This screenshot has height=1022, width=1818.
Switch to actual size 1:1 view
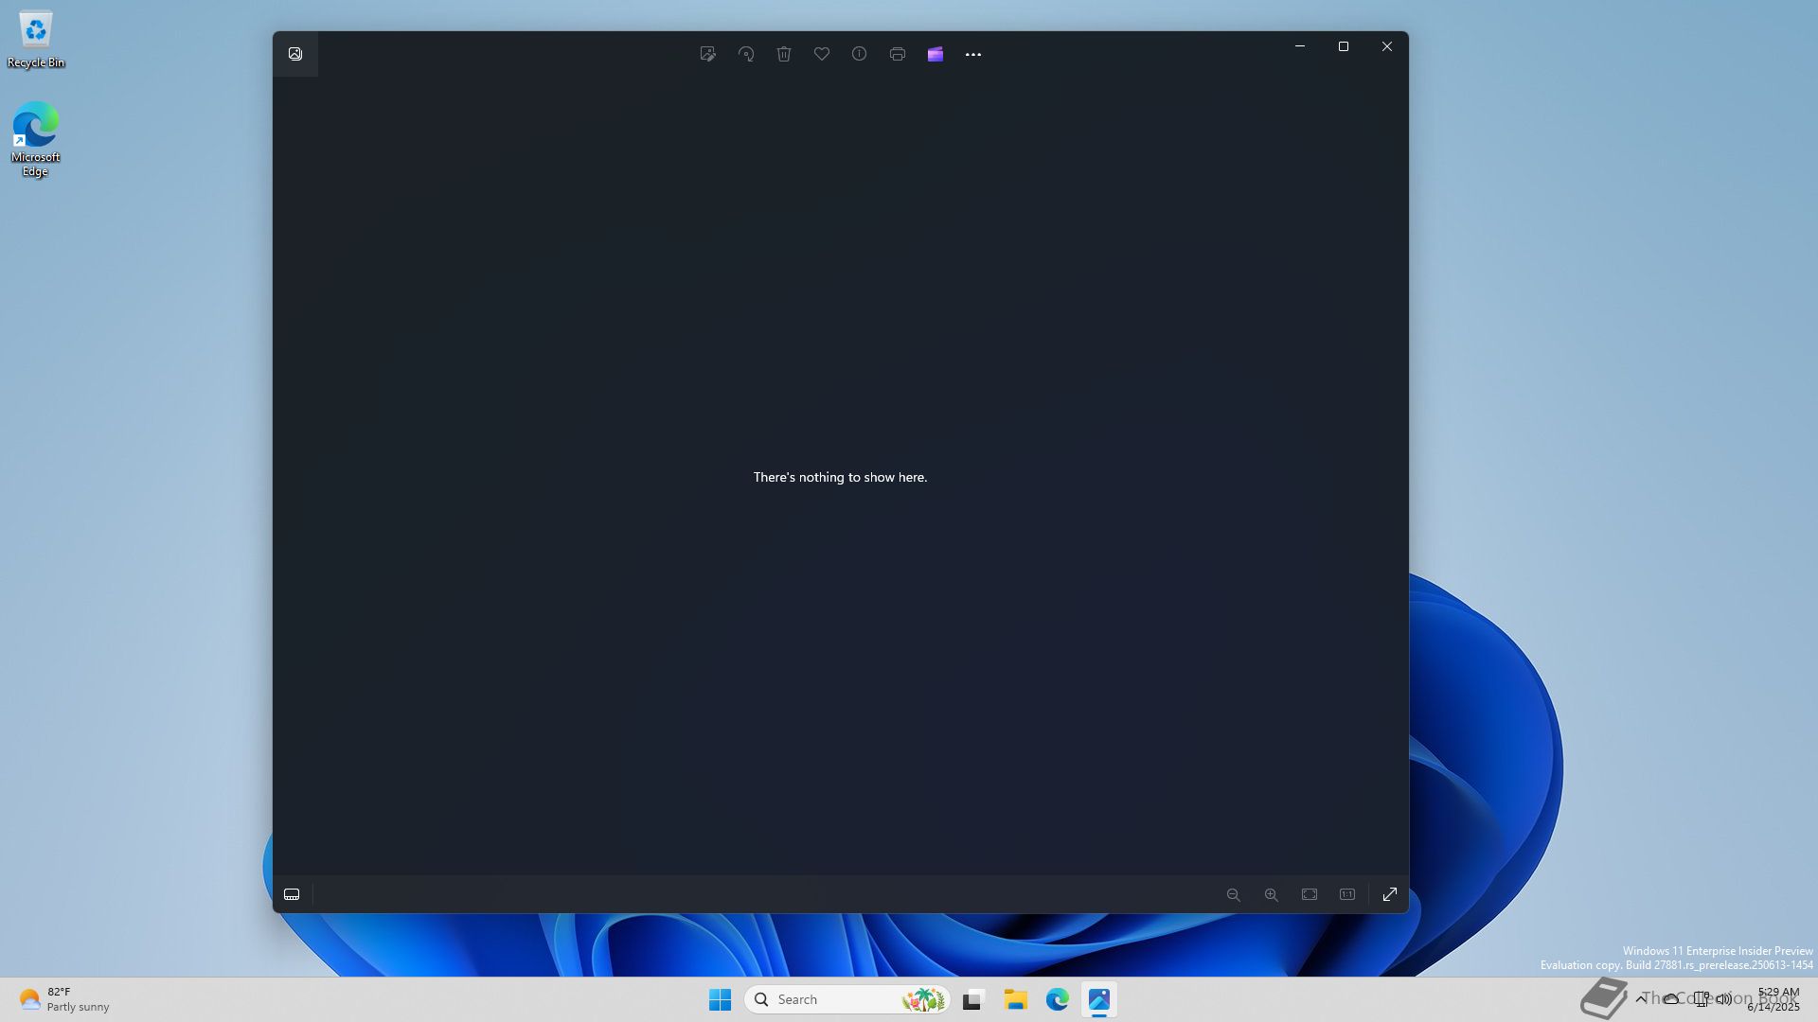tap(1347, 894)
